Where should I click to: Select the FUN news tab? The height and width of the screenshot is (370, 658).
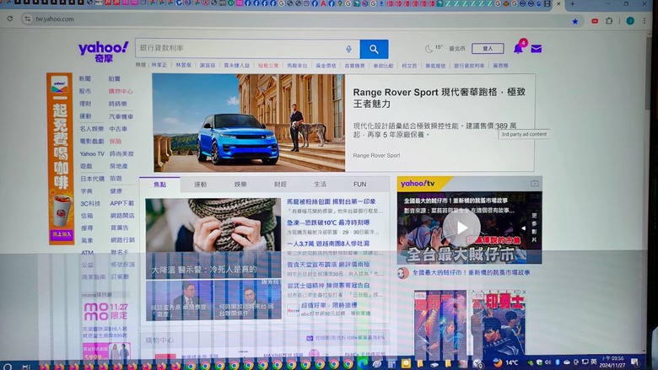point(359,185)
